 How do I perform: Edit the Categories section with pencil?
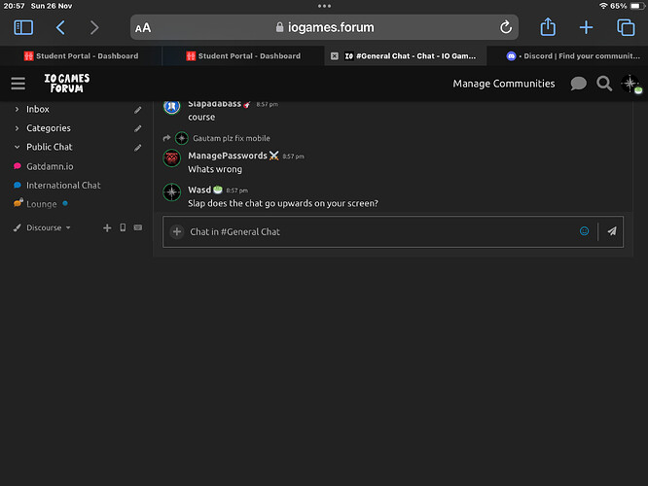coord(137,129)
